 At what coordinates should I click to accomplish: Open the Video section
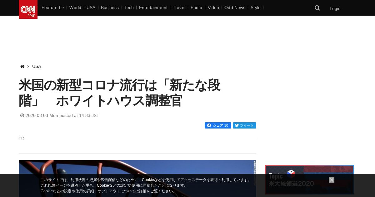tap(213, 8)
